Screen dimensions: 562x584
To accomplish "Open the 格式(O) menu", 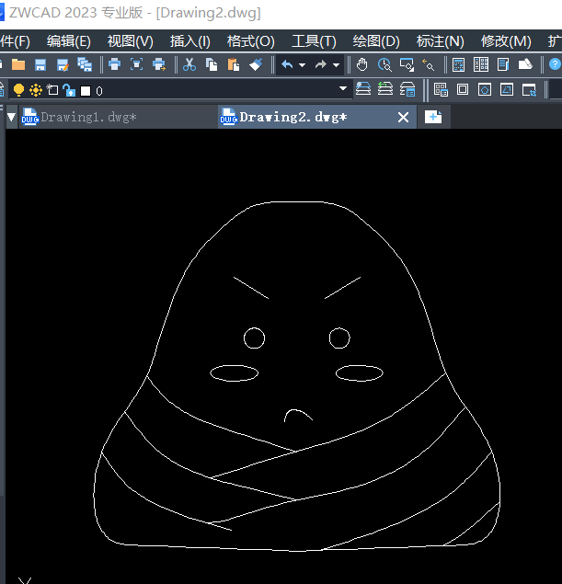I will tap(251, 41).
